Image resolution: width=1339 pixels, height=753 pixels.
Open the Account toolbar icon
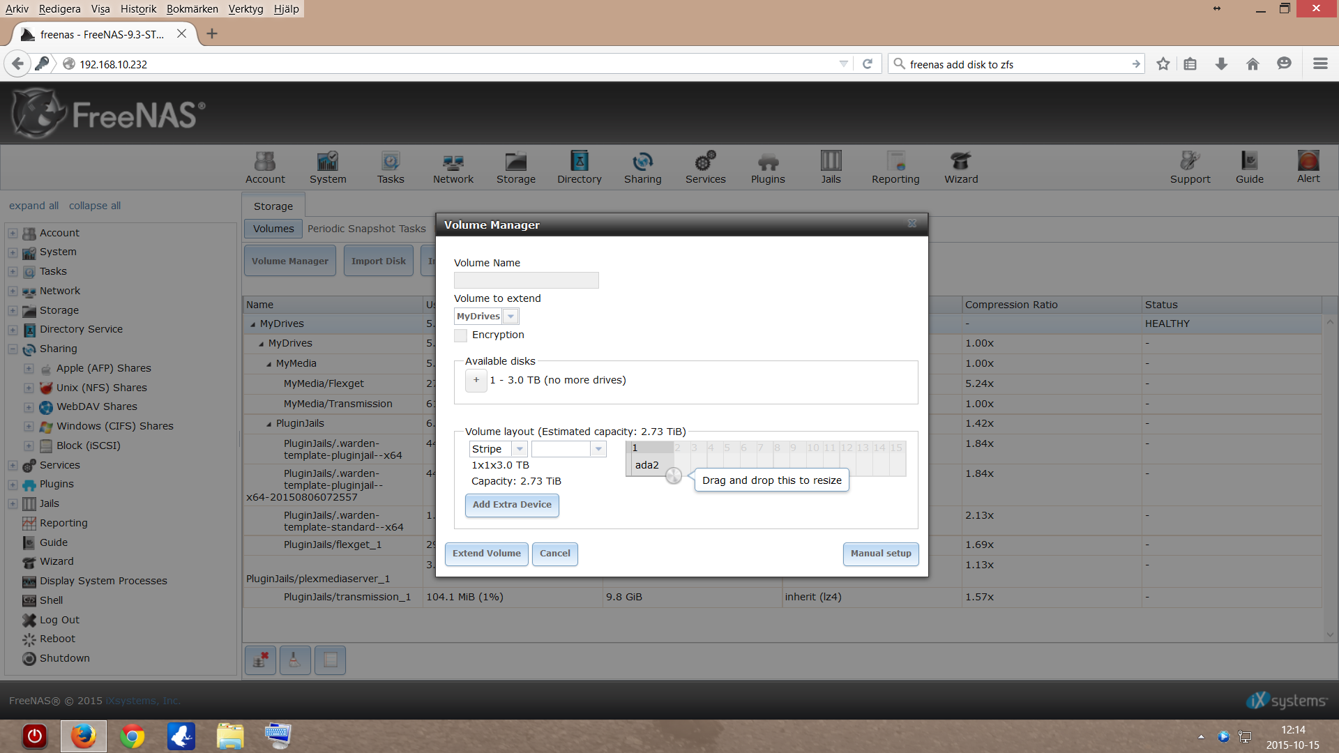pyautogui.click(x=265, y=168)
